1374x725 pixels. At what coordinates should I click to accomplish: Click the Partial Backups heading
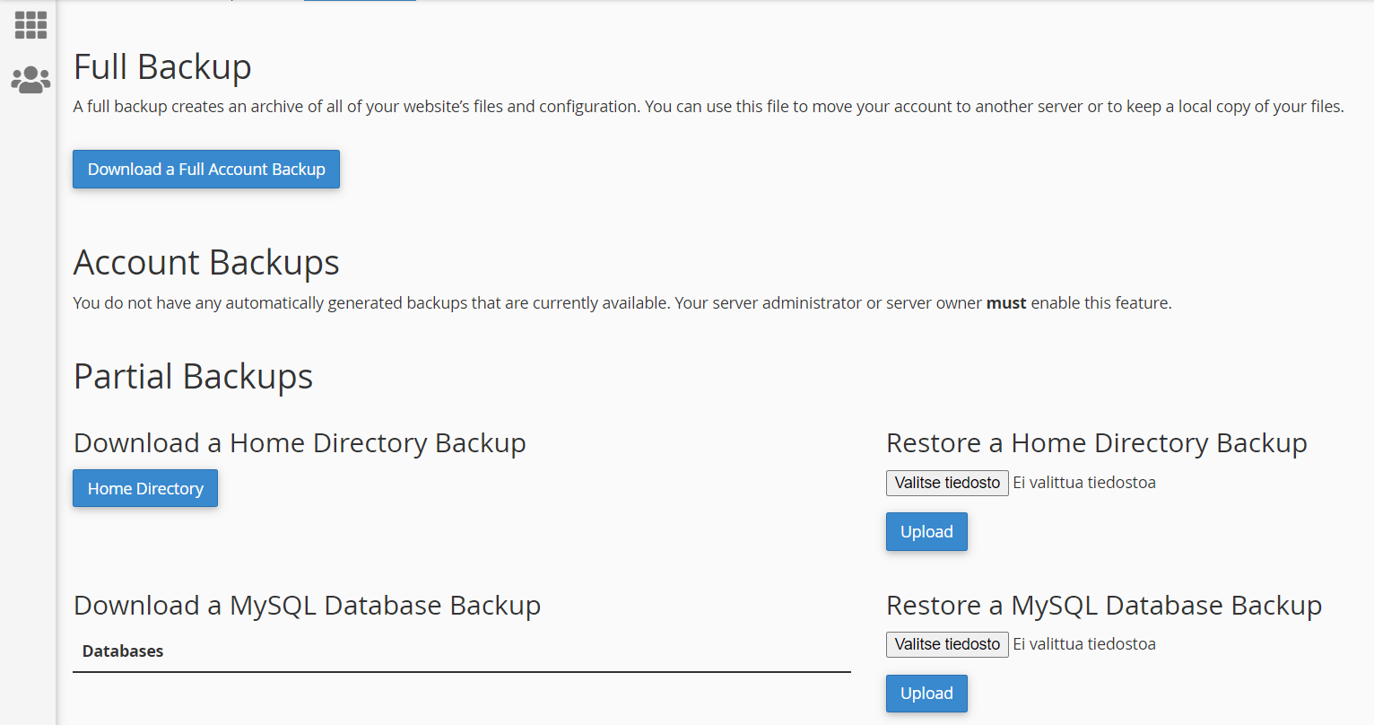pos(193,377)
